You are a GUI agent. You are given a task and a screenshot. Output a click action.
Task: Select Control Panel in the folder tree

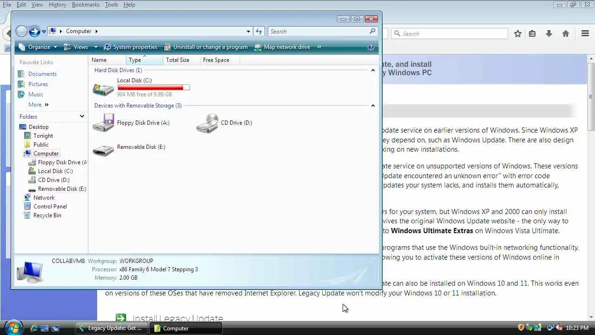50,207
